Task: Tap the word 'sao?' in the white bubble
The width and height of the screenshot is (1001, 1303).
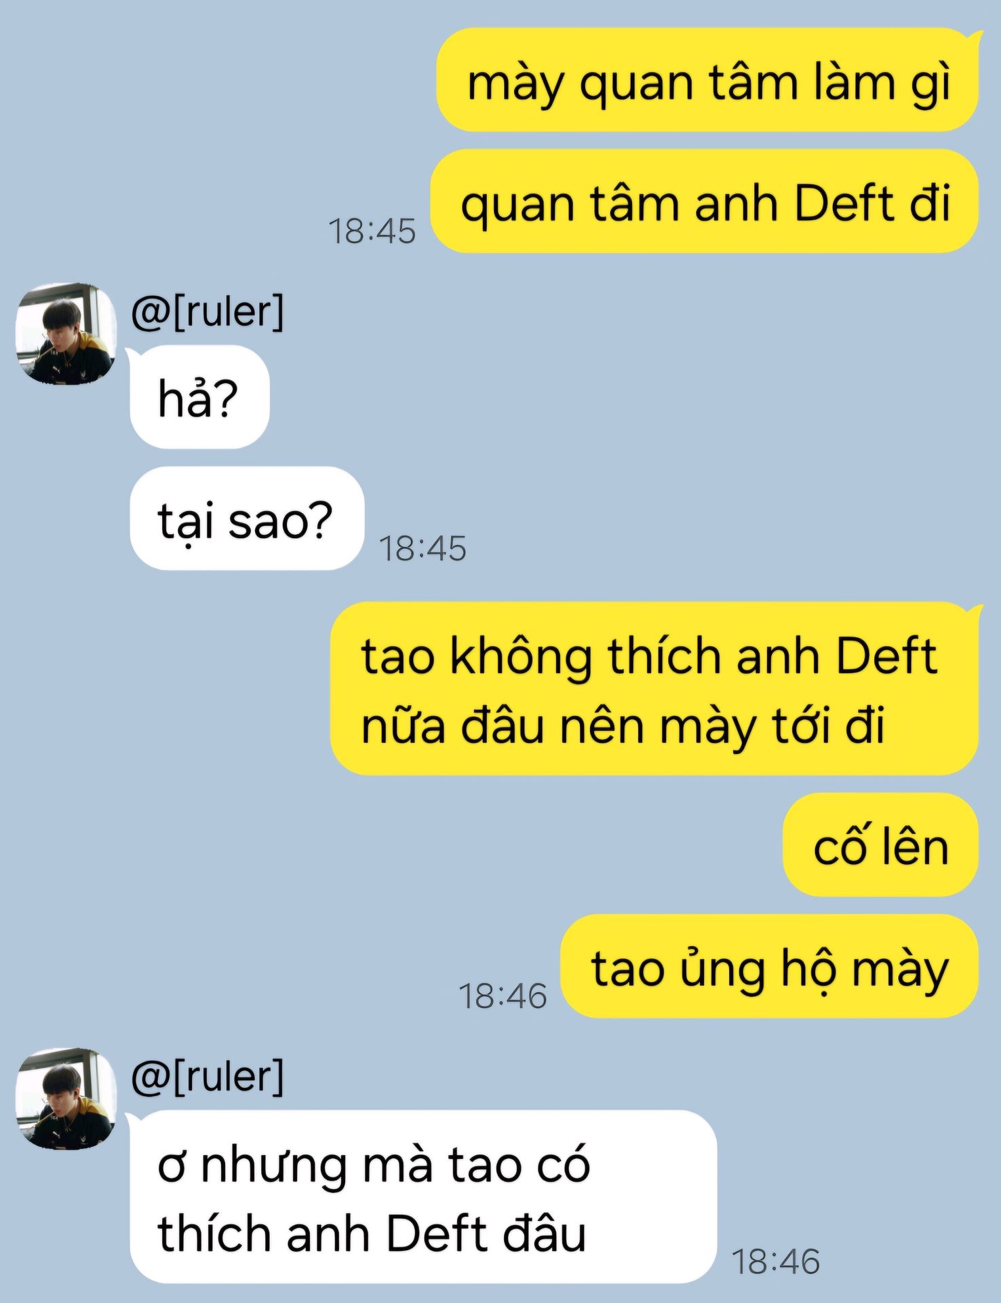Action: click(x=279, y=521)
